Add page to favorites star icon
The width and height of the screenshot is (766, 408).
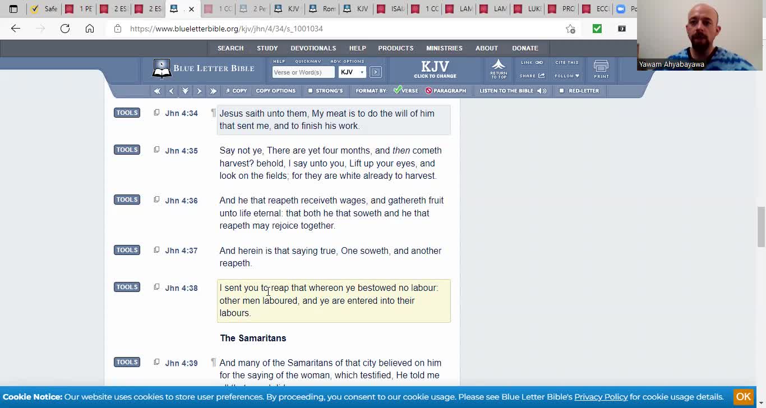pyautogui.click(x=570, y=29)
